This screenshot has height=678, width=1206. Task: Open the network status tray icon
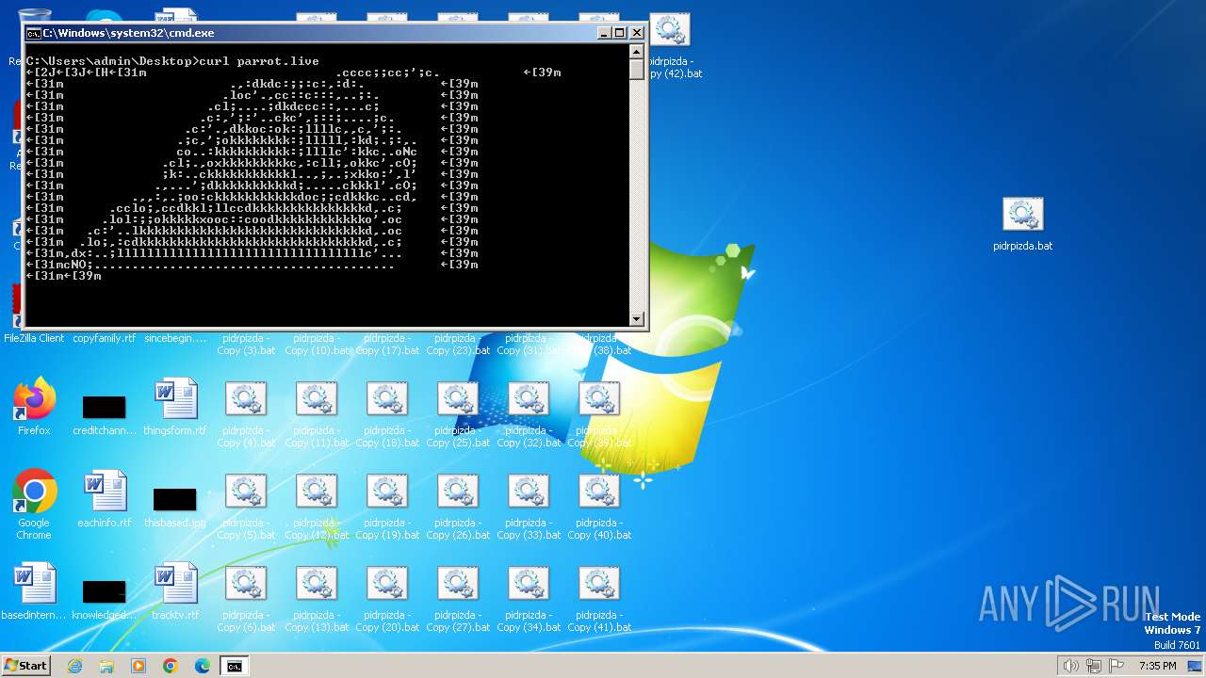pyautogui.click(x=1094, y=666)
